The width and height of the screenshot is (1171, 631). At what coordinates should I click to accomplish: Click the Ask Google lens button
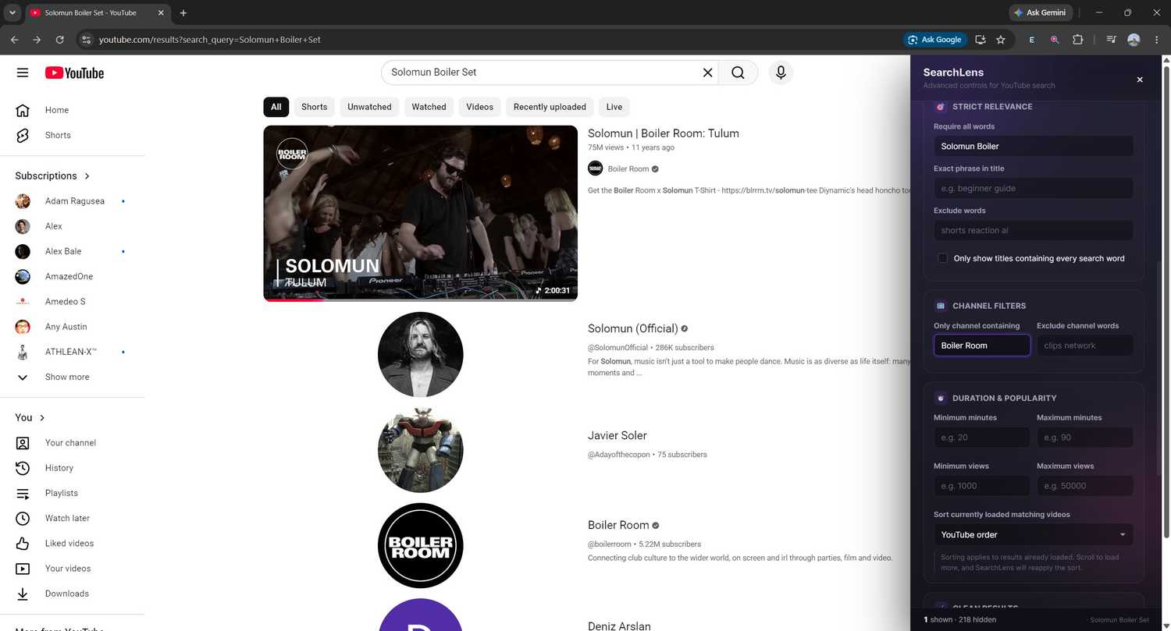[935, 39]
